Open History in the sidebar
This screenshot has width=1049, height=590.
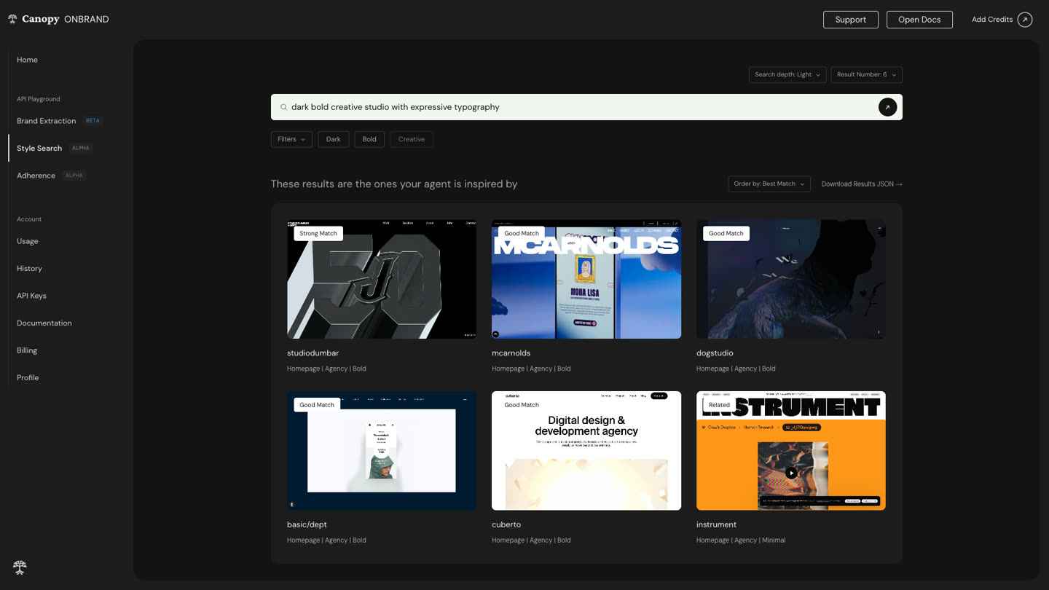(30, 269)
